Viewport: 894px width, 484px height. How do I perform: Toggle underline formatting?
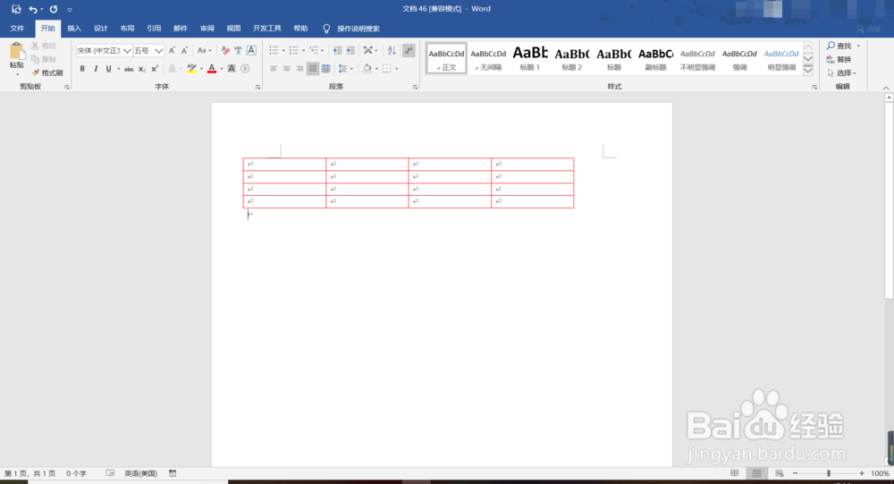pos(108,69)
